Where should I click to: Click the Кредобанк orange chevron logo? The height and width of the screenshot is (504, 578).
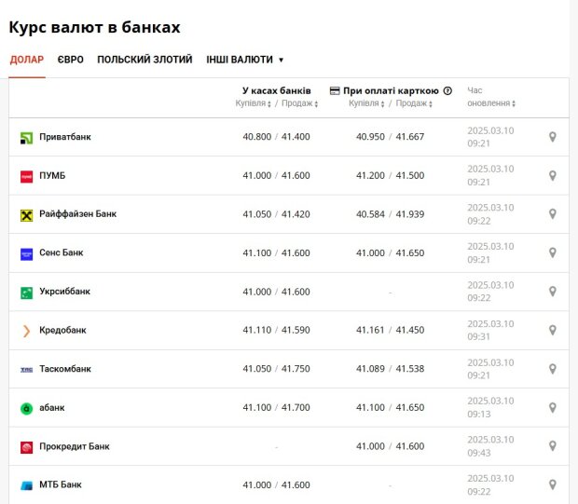pyautogui.click(x=26, y=331)
